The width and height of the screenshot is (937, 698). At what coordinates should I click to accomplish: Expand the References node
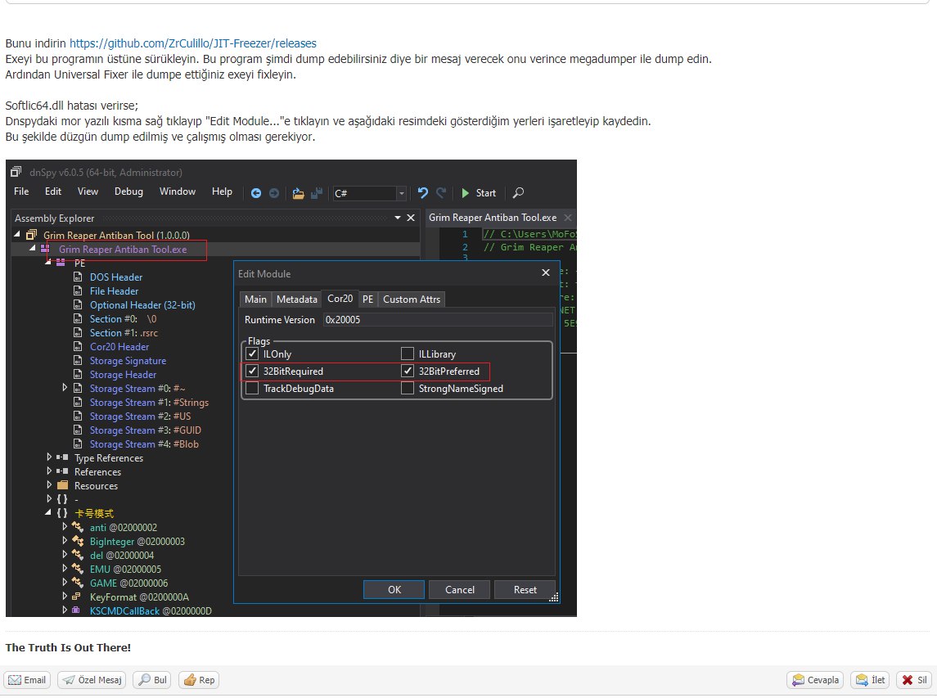coord(49,471)
